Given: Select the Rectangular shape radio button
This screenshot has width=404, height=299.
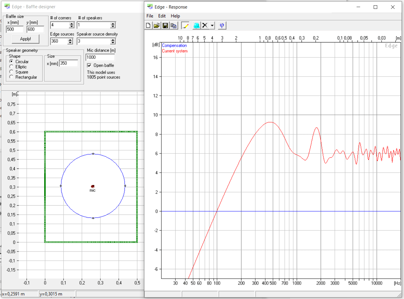Looking at the screenshot, I should pos(11,77).
